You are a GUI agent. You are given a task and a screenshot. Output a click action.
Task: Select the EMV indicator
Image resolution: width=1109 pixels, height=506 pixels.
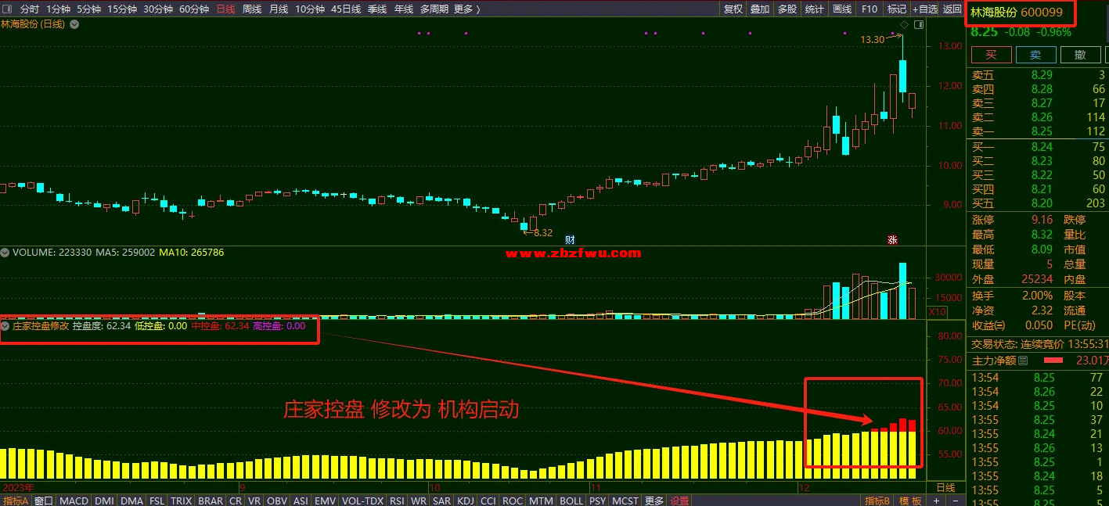(x=325, y=501)
